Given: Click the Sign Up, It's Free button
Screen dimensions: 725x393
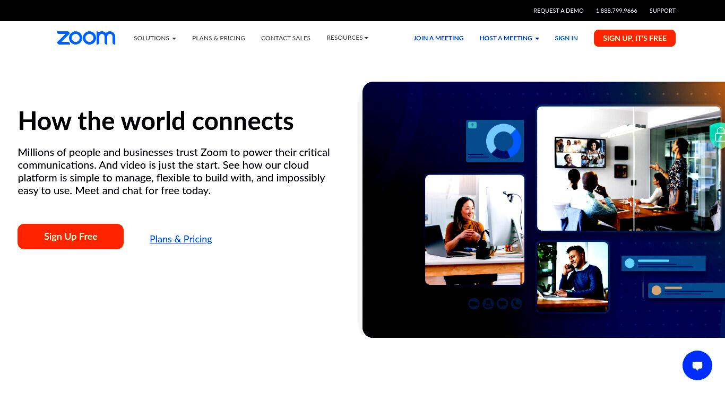Looking at the screenshot, I should pyautogui.click(x=635, y=38).
